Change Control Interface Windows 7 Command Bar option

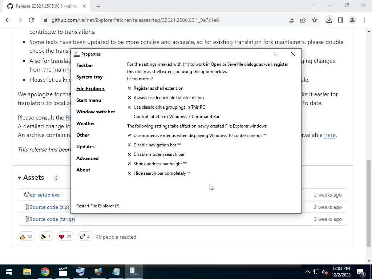177,117
